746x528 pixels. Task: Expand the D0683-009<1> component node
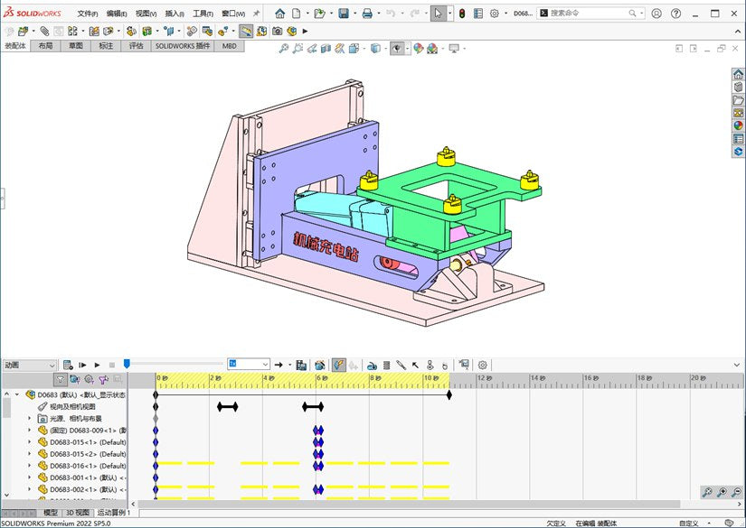point(30,431)
